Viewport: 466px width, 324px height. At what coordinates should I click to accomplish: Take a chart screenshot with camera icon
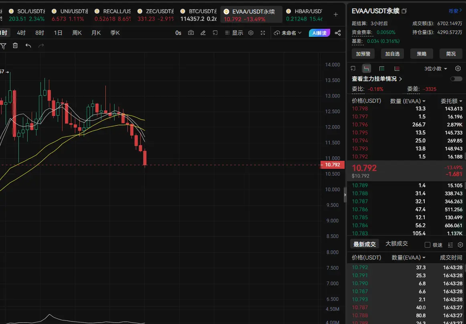pyautogui.click(x=191, y=33)
